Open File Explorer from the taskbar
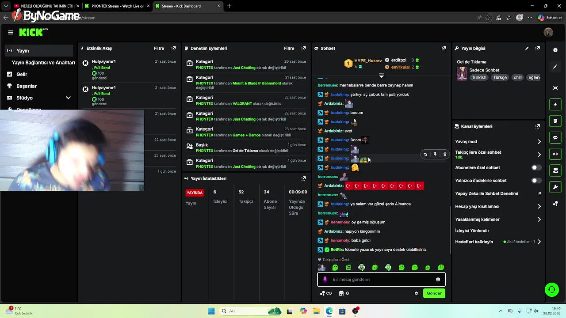 click(x=316, y=311)
